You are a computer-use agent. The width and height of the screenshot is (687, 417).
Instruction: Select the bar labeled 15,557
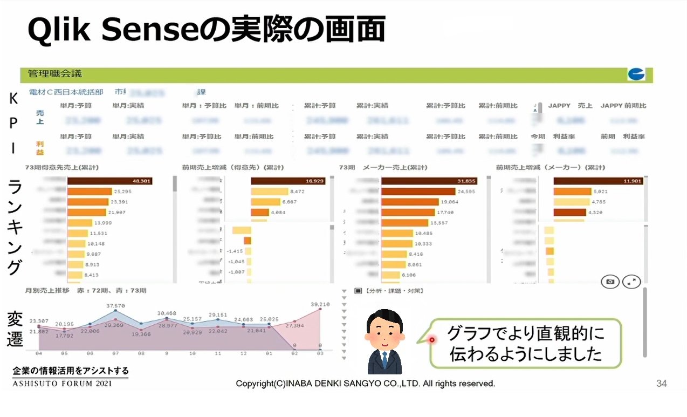click(404, 223)
